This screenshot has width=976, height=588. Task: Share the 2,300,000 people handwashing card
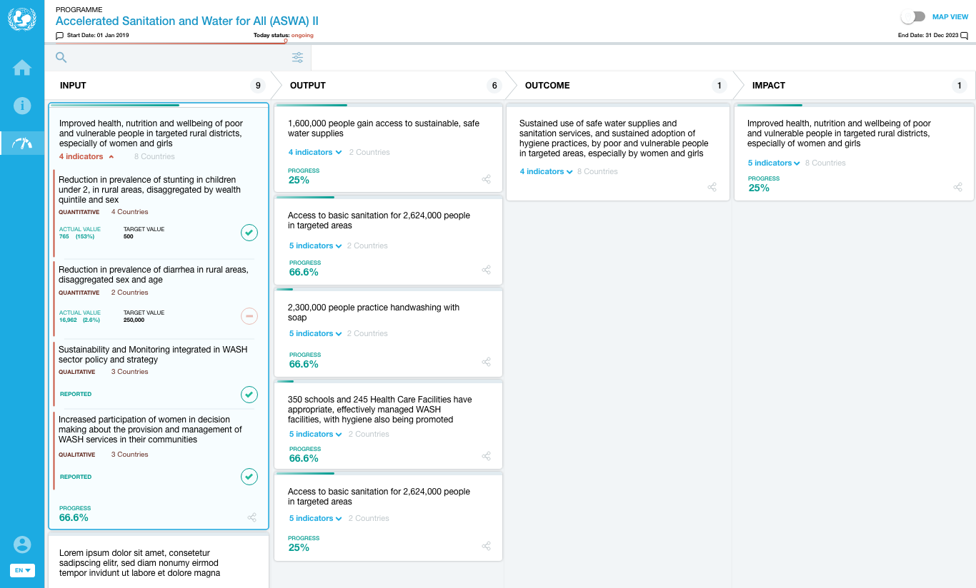point(487,362)
